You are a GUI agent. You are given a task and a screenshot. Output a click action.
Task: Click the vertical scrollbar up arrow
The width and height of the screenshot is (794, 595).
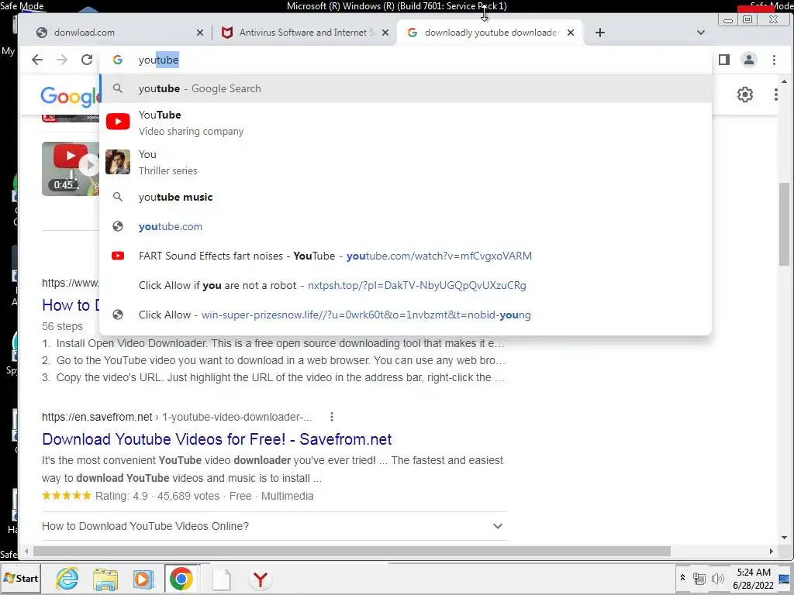click(x=784, y=81)
